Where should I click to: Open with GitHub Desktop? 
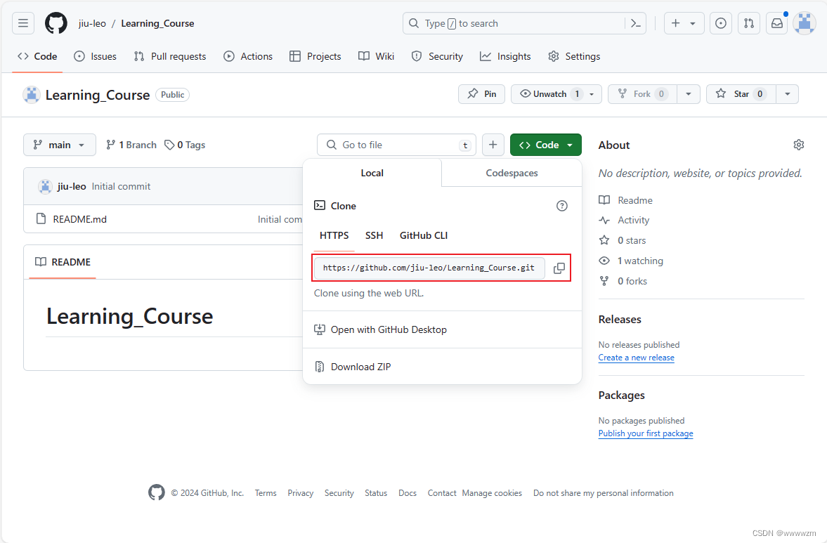pyautogui.click(x=388, y=329)
